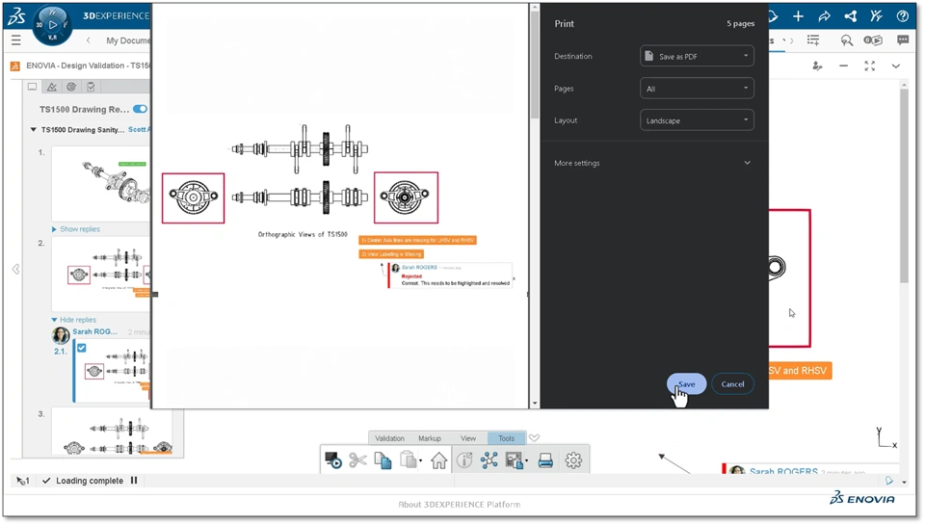Screen dimensions: 925x525
Task: Toggle the checkbox on reply 2.1
Action: pyautogui.click(x=81, y=348)
